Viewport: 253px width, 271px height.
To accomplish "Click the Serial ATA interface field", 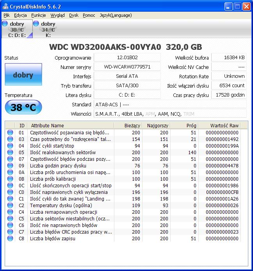I will (x=127, y=76).
